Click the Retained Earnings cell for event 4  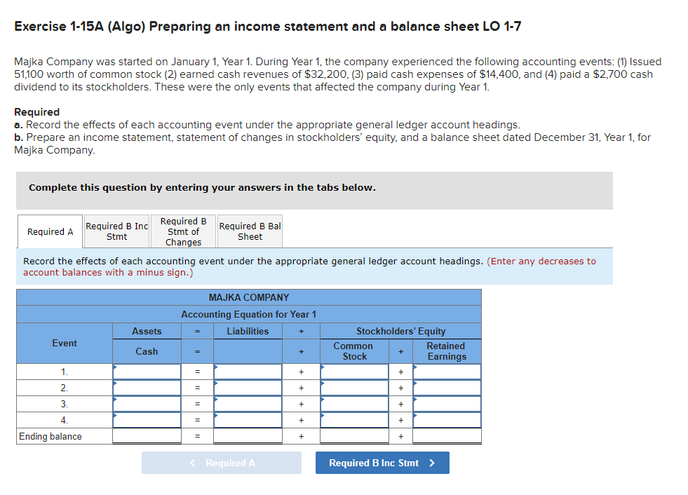446,420
